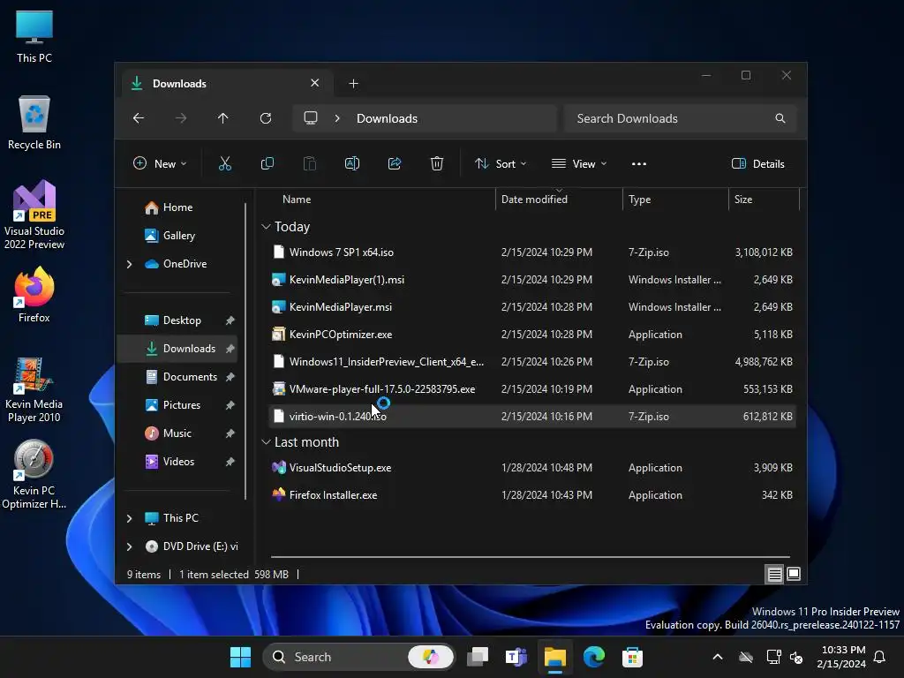Click the address bar chevron before Downloads
904x678 pixels.
337,118
